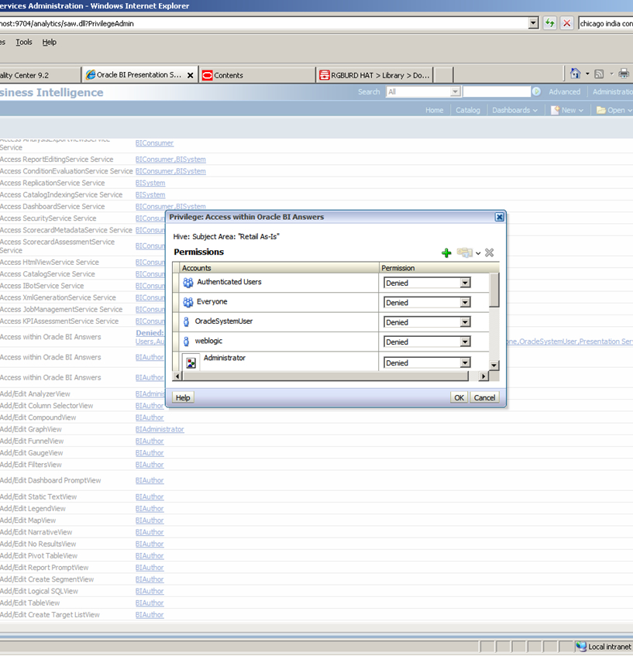Switch to RGBURD HAT Library tab

coord(375,75)
